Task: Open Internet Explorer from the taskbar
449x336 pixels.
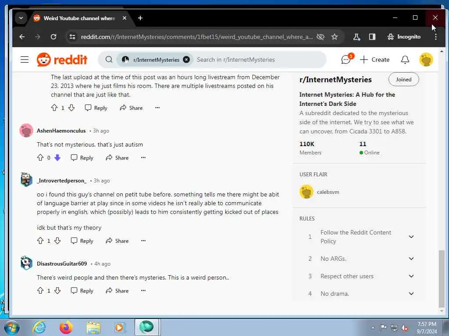Action: click(x=39, y=328)
